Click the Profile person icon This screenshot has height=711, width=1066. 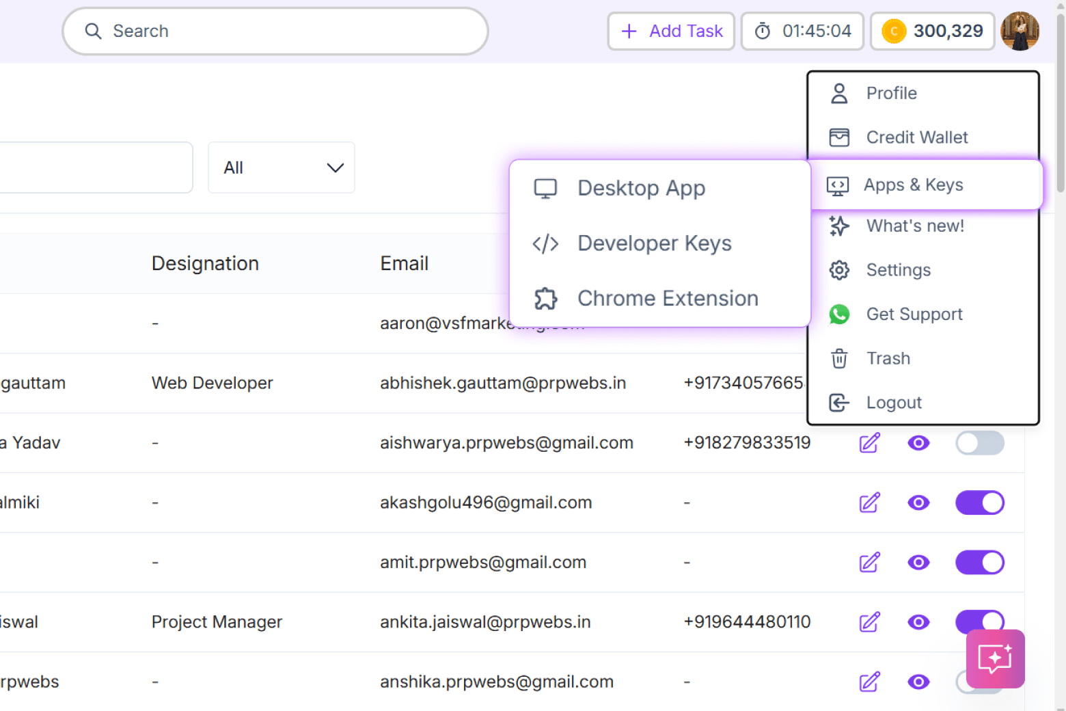click(839, 93)
